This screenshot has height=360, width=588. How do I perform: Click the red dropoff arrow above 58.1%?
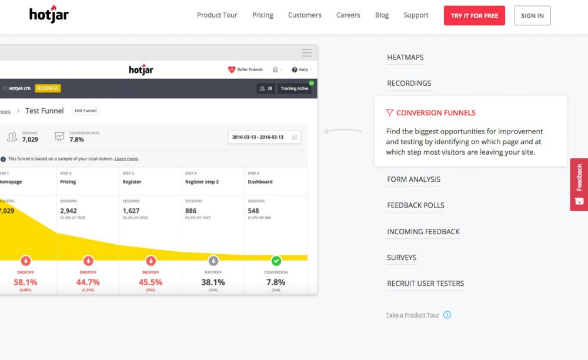(25, 260)
